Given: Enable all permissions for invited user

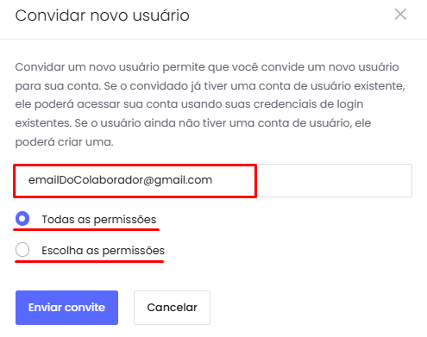Looking at the screenshot, I should pyautogui.click(x=22, y=219).
